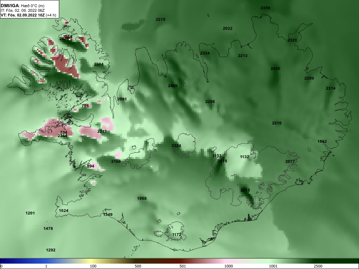The image size is (359, 269).
Task: Select the map value 701
Action: pyautogui.click(x=85, y=106)
